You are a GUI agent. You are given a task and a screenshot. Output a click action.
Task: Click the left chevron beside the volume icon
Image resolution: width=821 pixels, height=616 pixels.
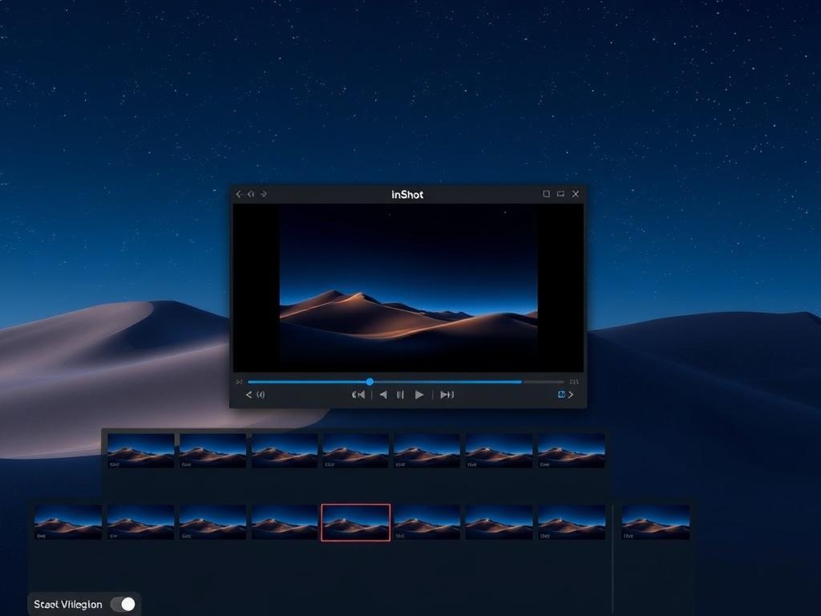249,395
